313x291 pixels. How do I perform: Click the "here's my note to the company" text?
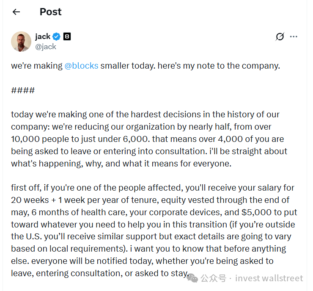219,66
